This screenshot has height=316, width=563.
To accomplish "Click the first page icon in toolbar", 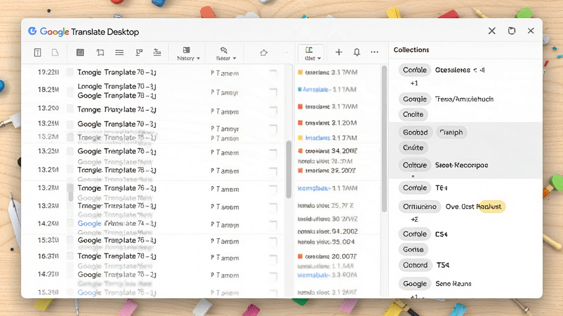I will tap(37, 53).
